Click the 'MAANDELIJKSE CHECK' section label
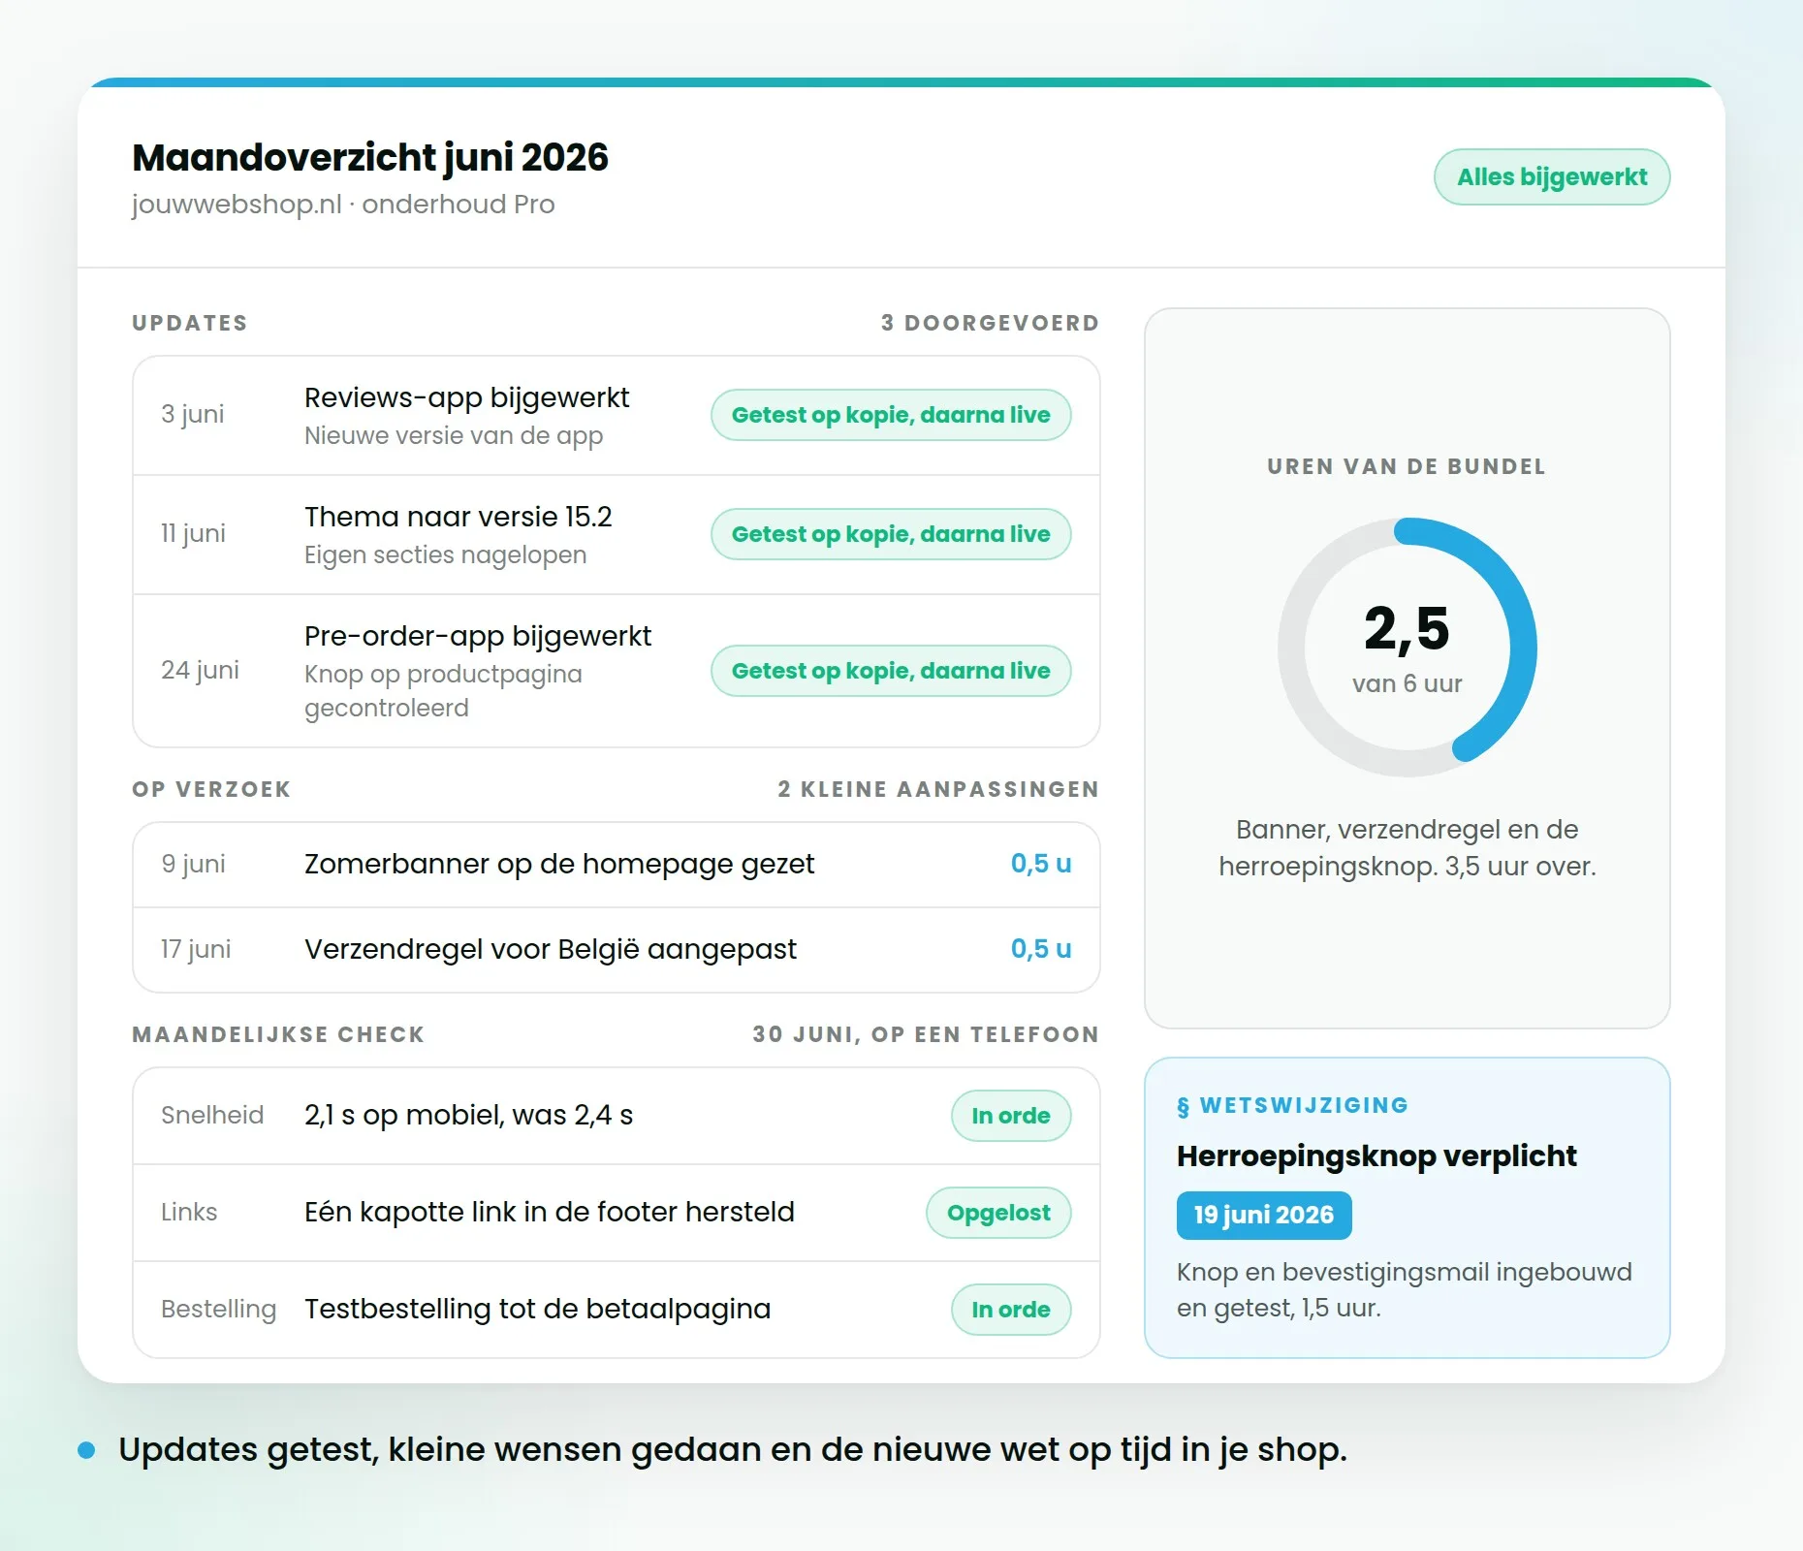This screenshot has width=1803, height=1551. click(x=278, y=1034)
